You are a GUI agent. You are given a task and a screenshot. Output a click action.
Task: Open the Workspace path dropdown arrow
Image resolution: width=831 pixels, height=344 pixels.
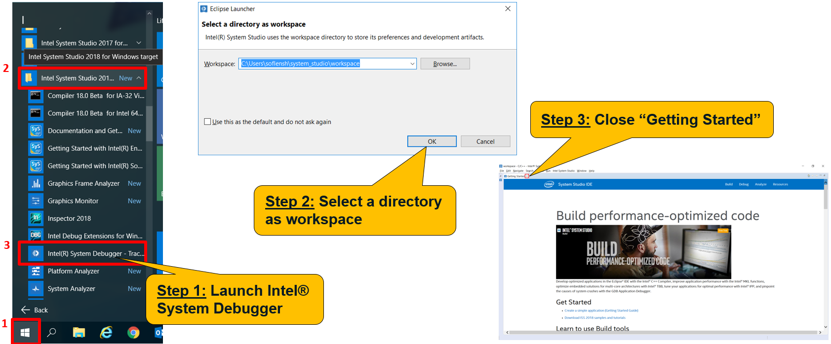coord(412,64)
